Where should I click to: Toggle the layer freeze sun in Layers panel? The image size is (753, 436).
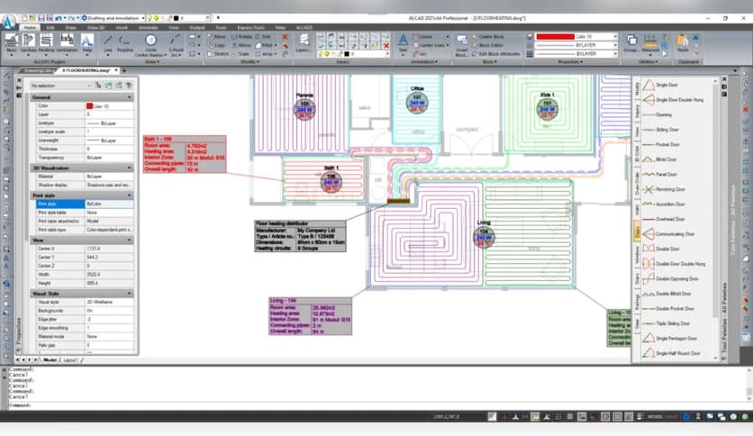(327, 54)
